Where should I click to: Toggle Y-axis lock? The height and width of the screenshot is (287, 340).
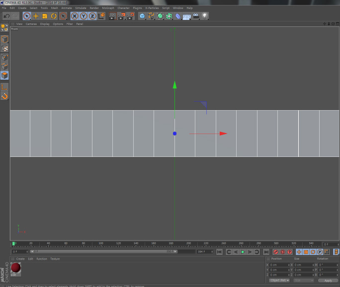(x=84, y=16)
